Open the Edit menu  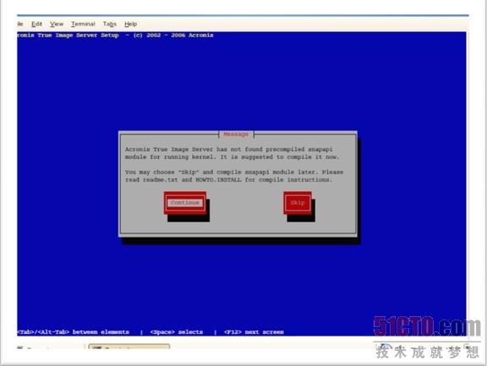click(x=36, y=24)
